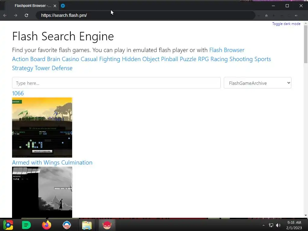Open a new tab with the plus icon
This screenshot has width=308, height=231.
(x=63, y=6)
